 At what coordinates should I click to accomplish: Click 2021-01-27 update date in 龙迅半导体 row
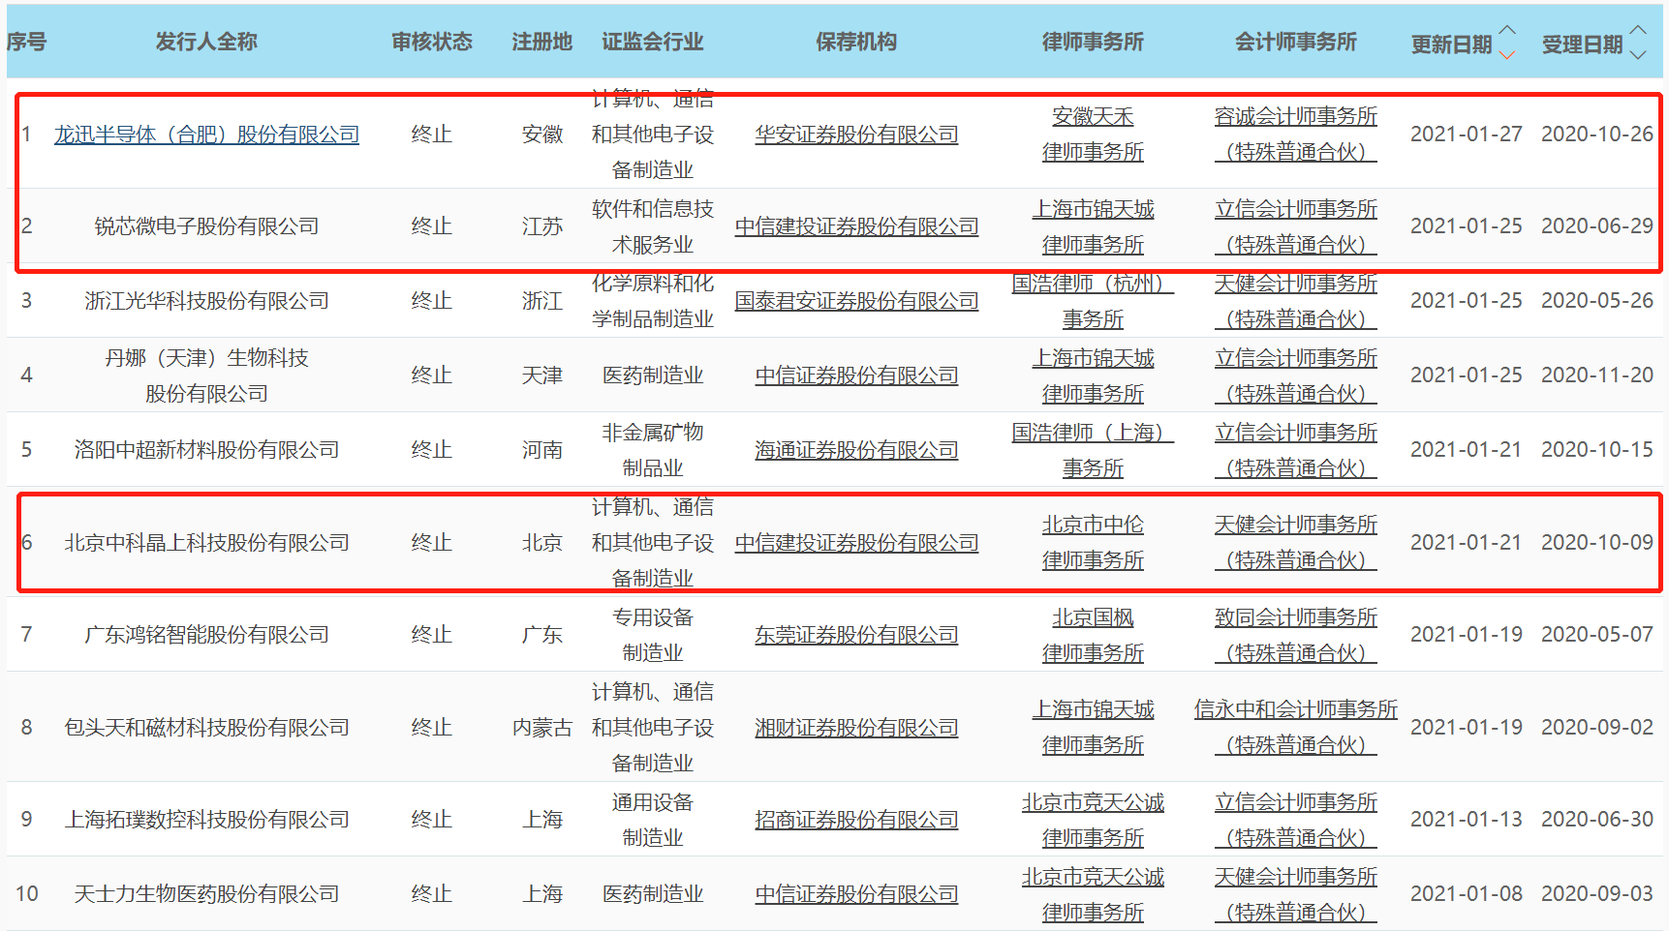pyautogui.click(x=1466, y=135)
